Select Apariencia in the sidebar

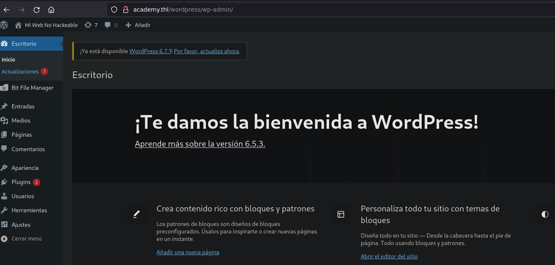click(25, 168)
